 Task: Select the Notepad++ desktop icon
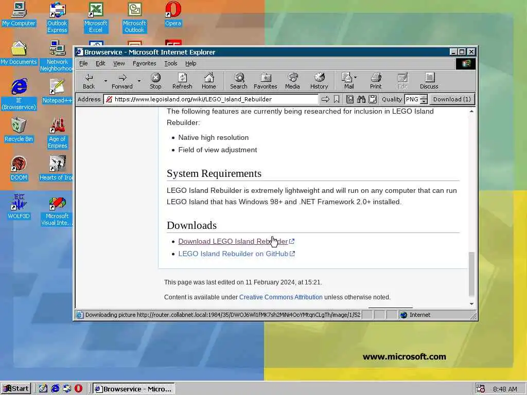click(57, 92)
